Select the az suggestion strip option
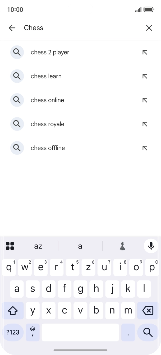161x355 pixels. 38,246
